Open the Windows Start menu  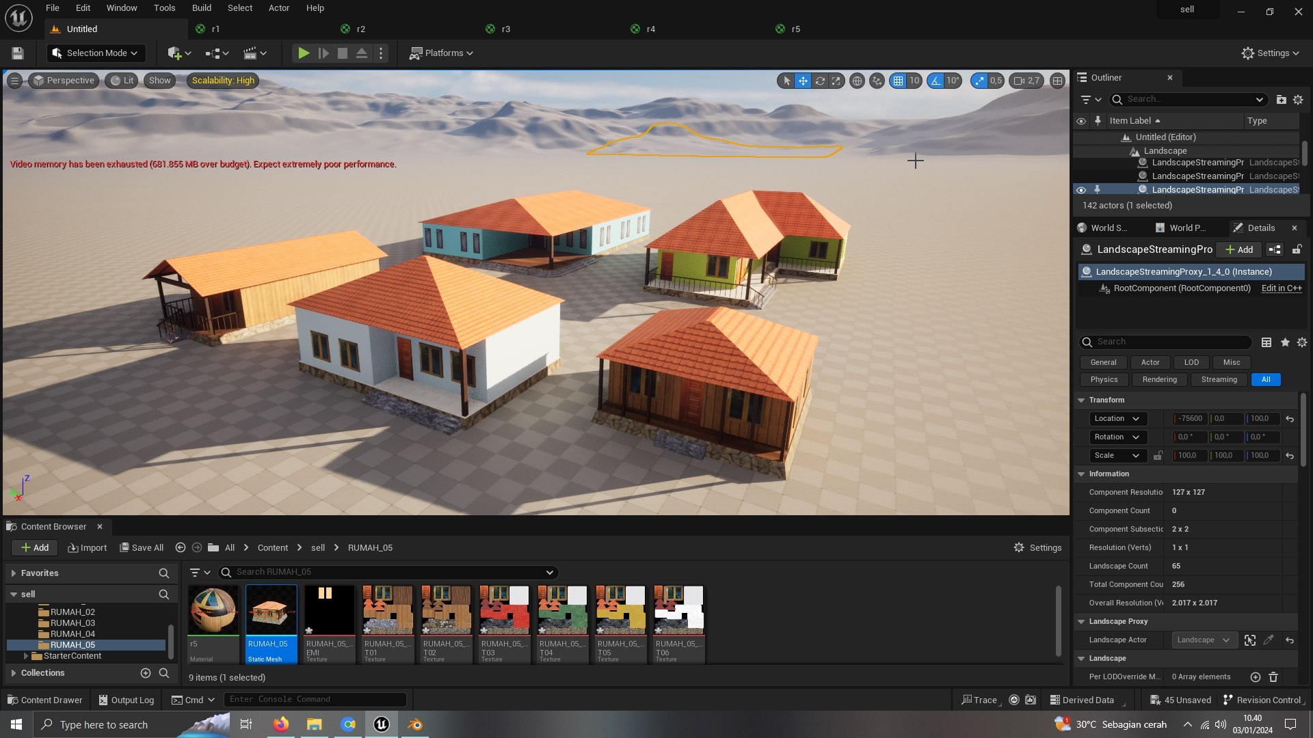[16, 724]
